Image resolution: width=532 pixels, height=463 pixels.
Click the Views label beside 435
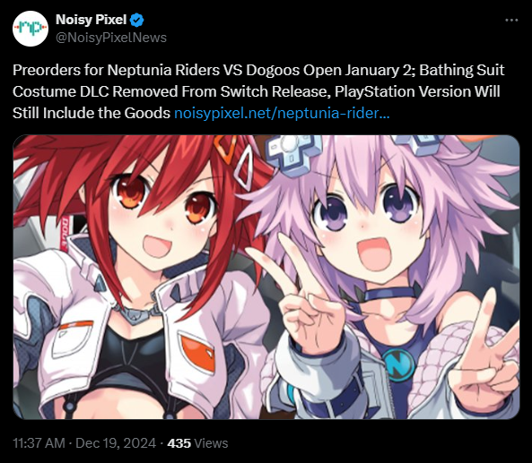tap(212, 443)
